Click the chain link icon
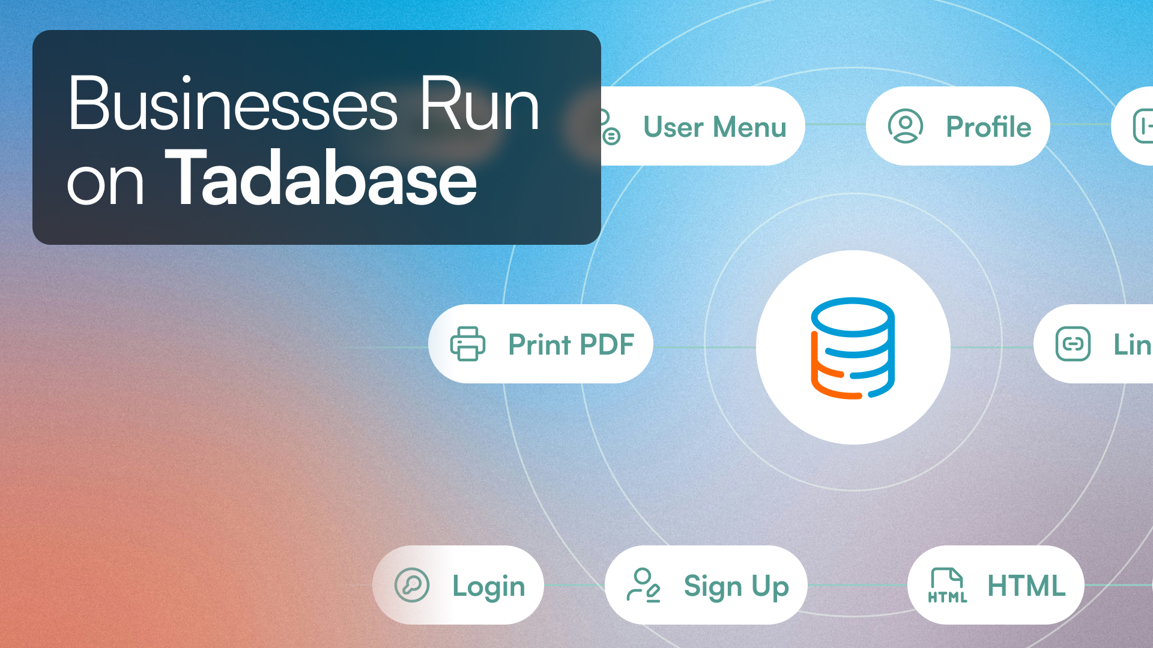Viewport: 1153px width, 648px height. 1073,344
